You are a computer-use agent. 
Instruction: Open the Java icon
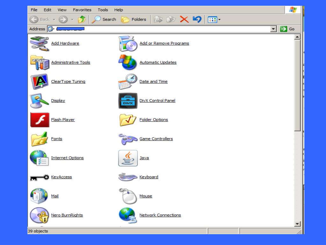(x=128, y=158)
